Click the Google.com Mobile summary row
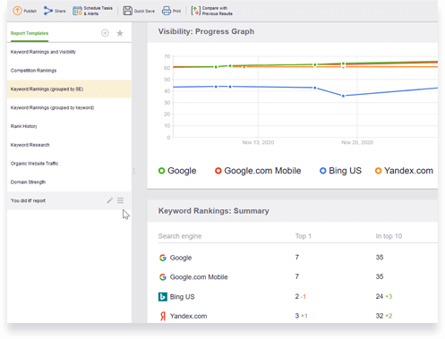 click(x=298, y=277)
